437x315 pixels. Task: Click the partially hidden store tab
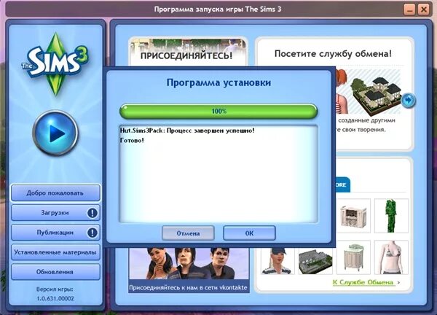[x=343, y=184]
